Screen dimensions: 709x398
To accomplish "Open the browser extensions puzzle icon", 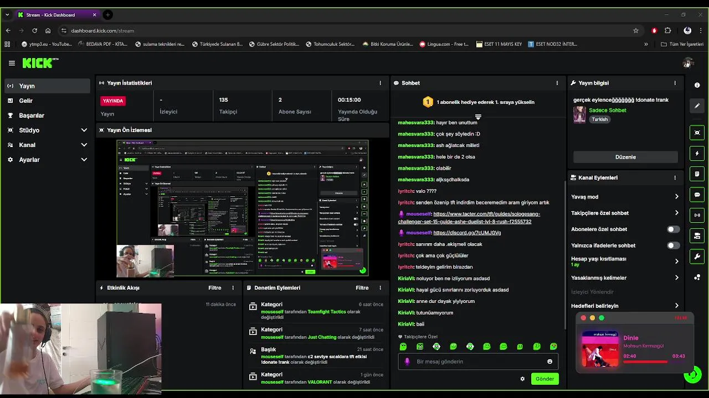I will (667, 30).
